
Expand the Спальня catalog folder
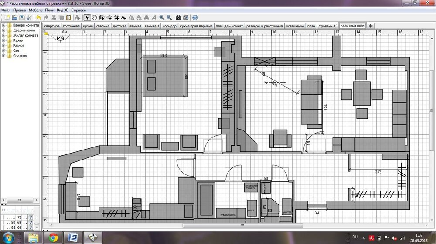point(3,56)
